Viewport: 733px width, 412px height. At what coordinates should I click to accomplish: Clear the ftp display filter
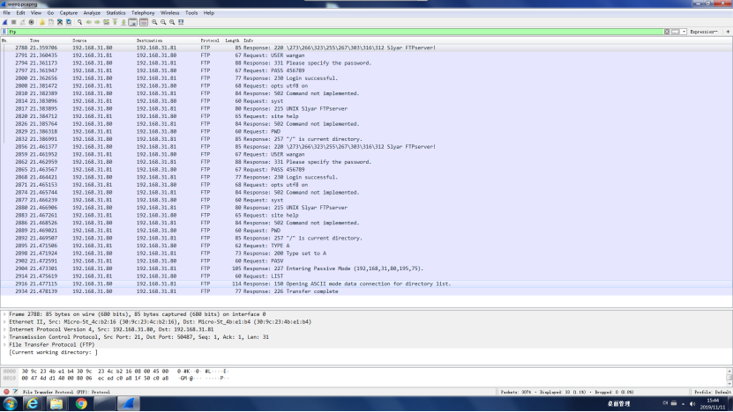click(667, 32)
